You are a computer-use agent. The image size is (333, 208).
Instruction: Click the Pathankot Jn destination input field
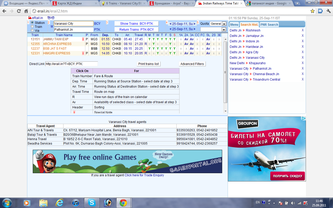73,30
